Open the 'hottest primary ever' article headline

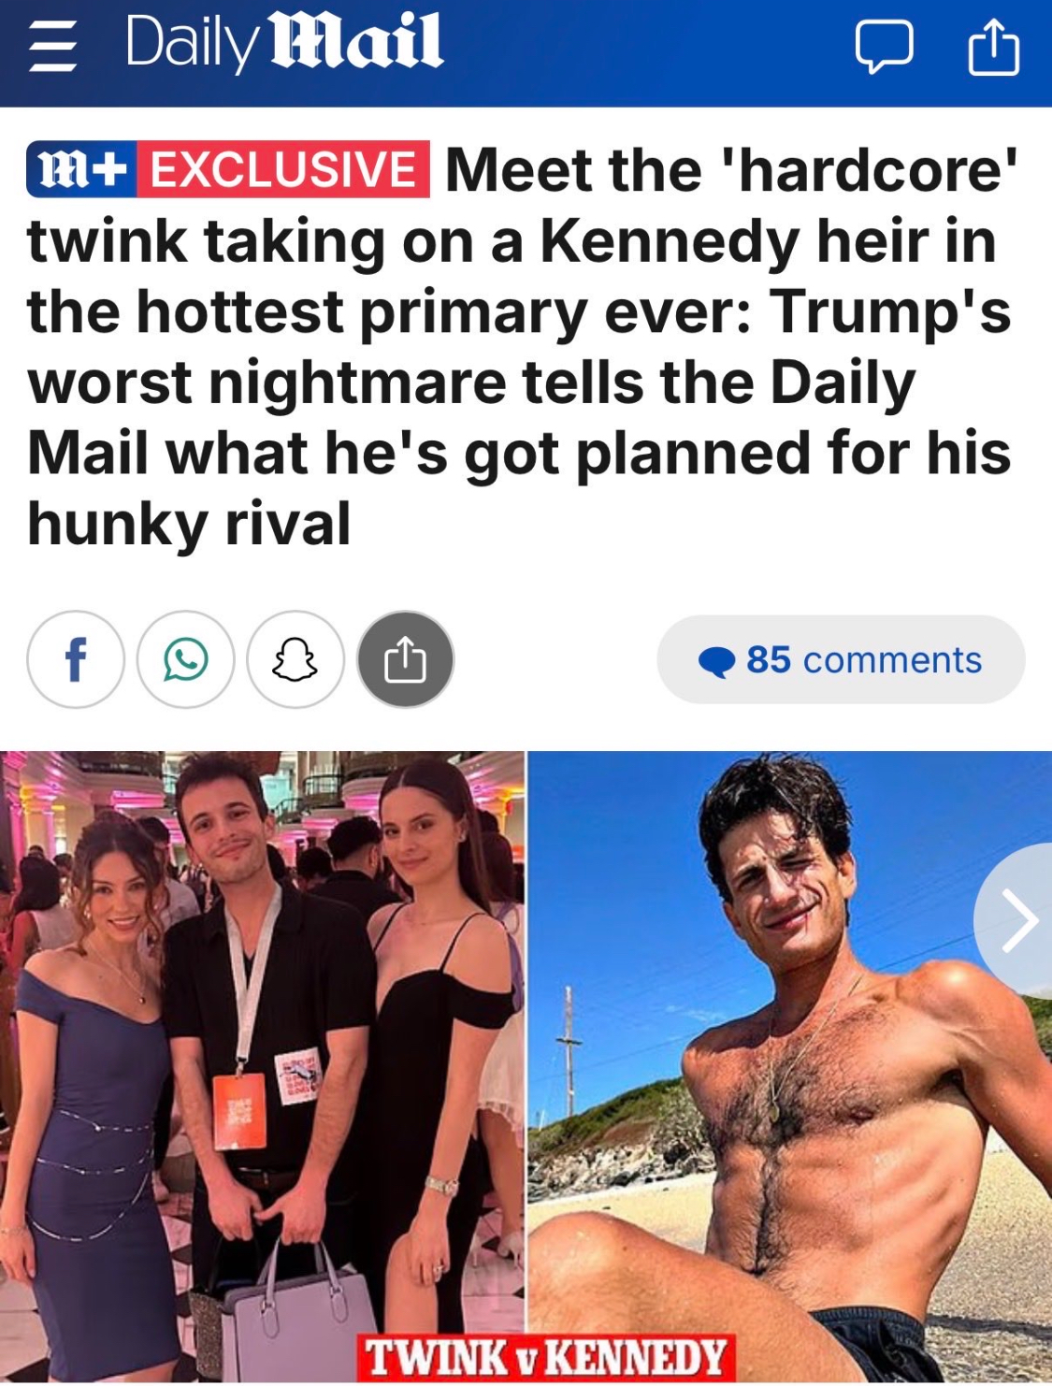click(520, 346)
